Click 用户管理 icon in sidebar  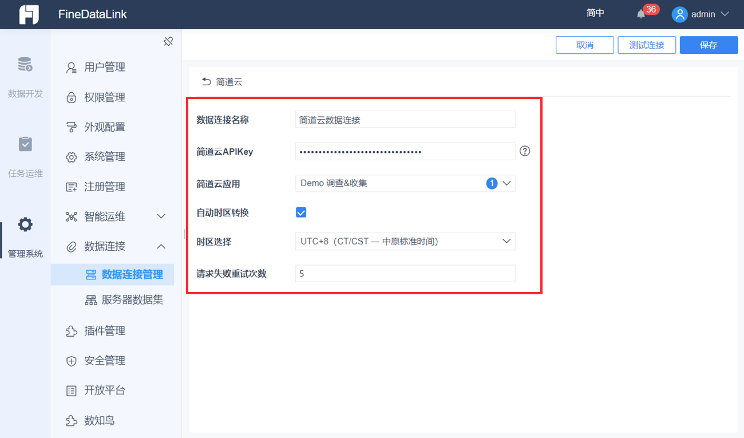pos(72,68)
